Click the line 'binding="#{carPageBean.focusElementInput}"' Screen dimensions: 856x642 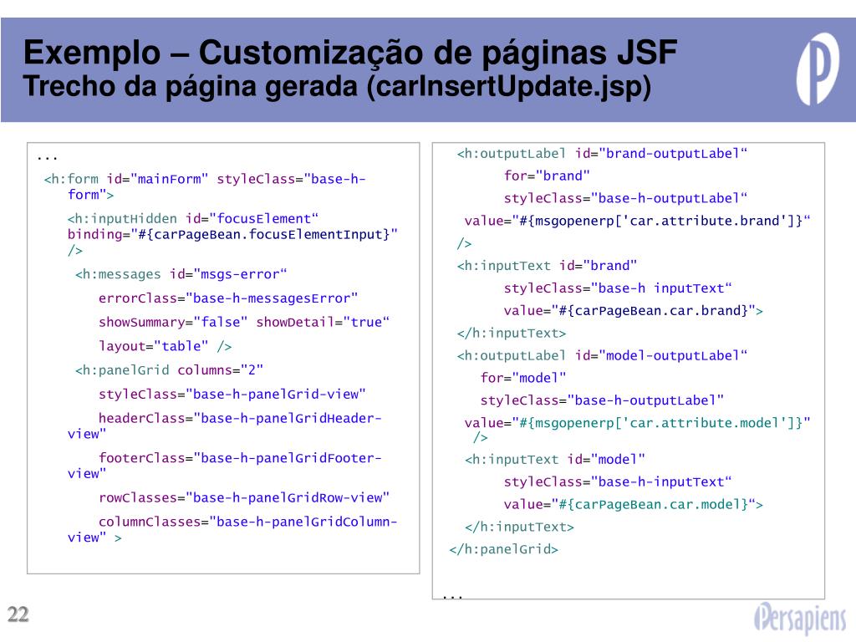[232, 235]
